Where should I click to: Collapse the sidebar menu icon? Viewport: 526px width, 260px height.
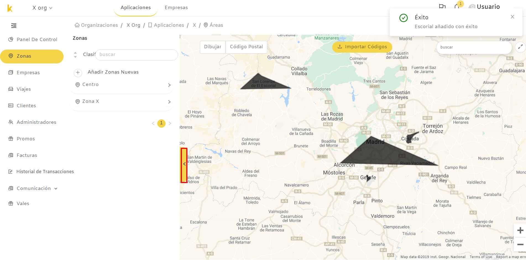pyautogui.click(x=14, y=26)
